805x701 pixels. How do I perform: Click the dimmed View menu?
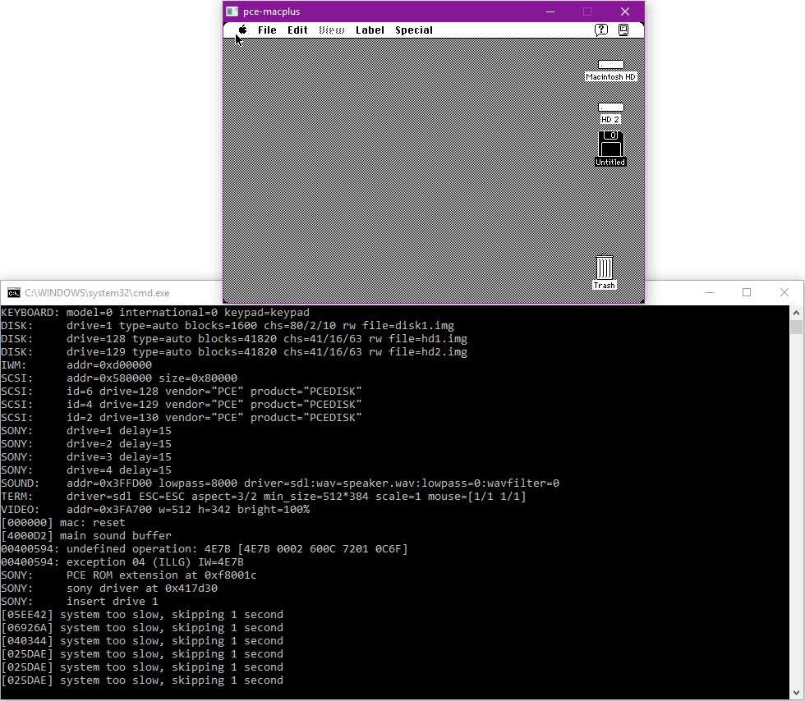[332, 30]
